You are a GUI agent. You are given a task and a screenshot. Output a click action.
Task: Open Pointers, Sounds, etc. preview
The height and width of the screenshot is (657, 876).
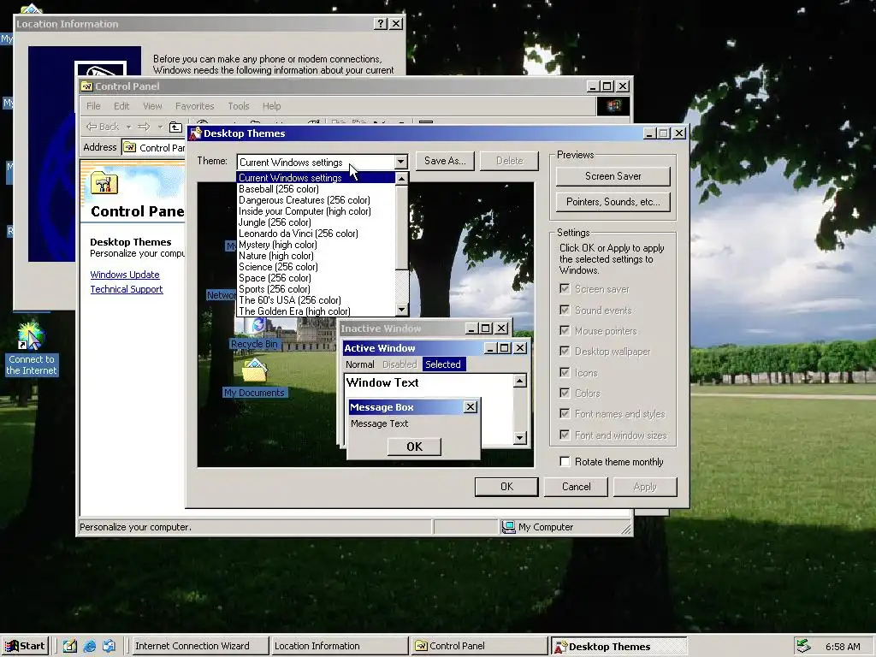613,202
